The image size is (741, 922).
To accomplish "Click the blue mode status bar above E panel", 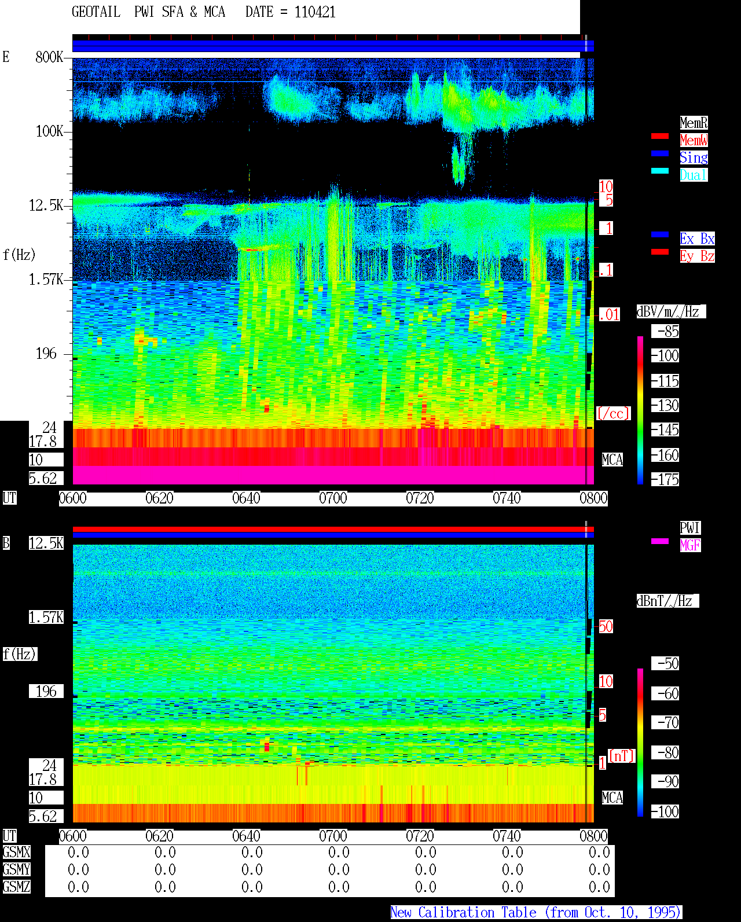I will pos(333,46).
